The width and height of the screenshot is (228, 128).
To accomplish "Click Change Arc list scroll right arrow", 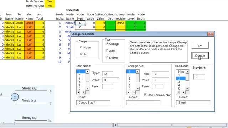I will coord(134,92).
